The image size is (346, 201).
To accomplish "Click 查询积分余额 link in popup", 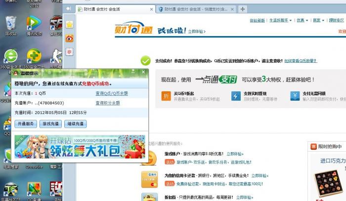I will [108, 103].
